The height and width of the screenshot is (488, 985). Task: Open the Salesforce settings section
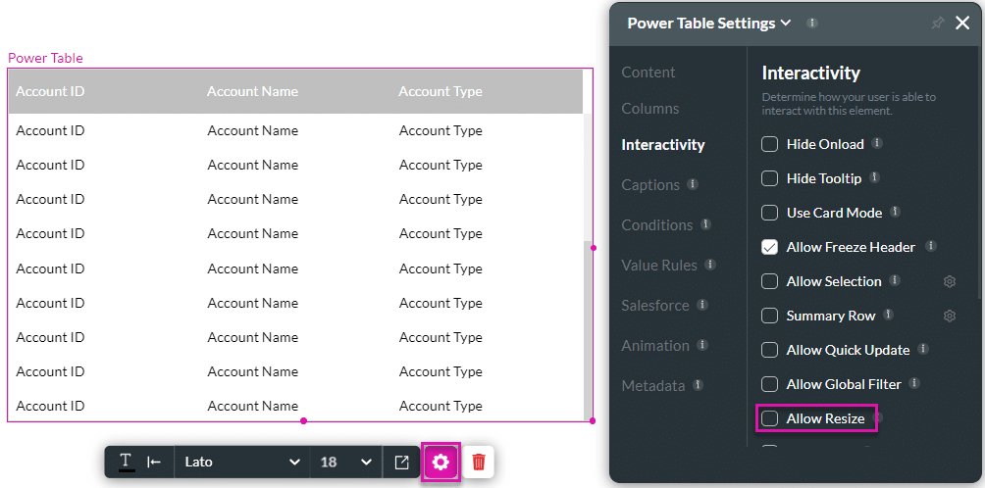click(654, 306)
